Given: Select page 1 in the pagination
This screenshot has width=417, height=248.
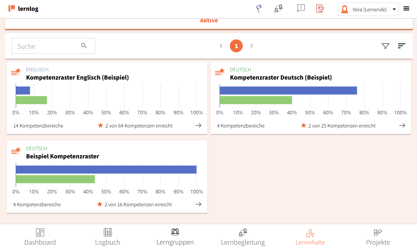Looking at the screenshot, I should point(236,46).
